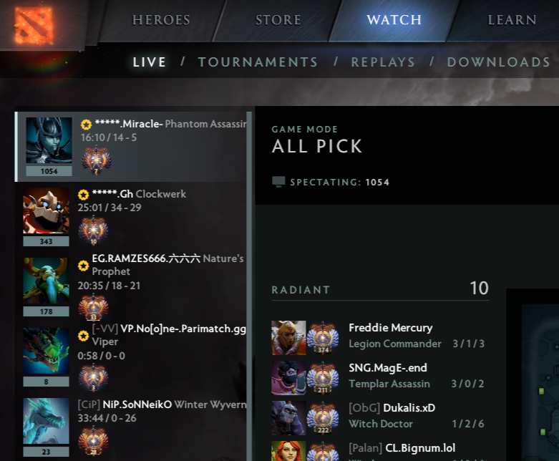Switch to the Learn tab

[x=512, y=20]
